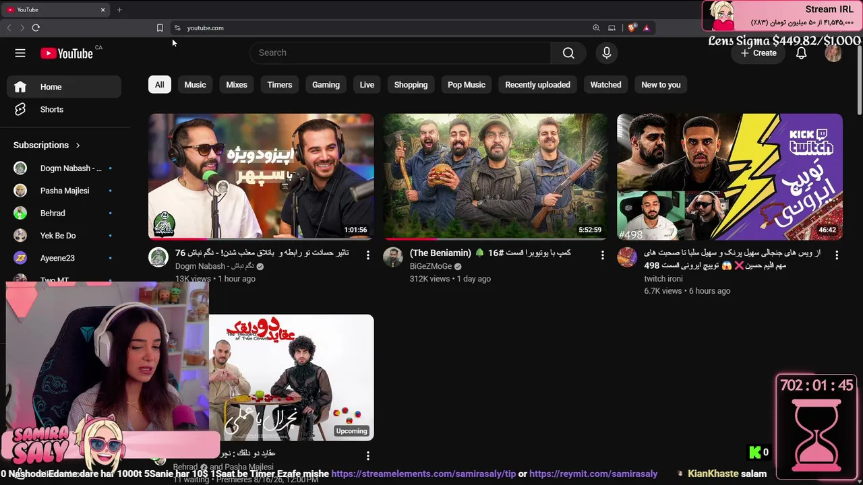Open Ayeene23 subscription channel

coord(64,258)
